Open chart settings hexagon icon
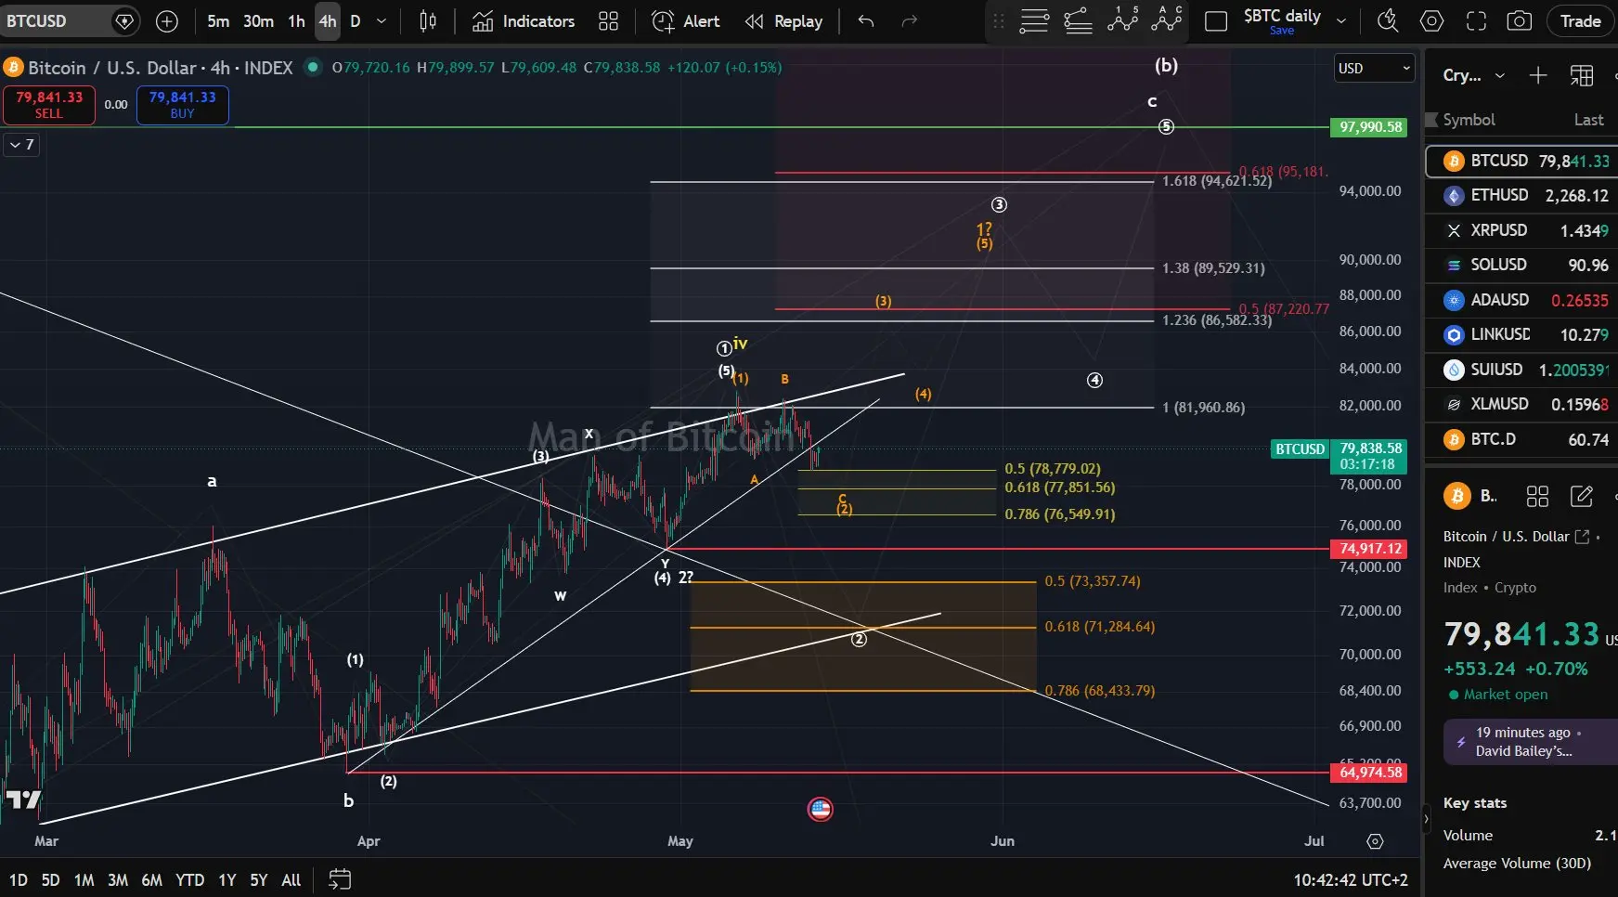The image size is (1618, 897). pos(1432,20)
